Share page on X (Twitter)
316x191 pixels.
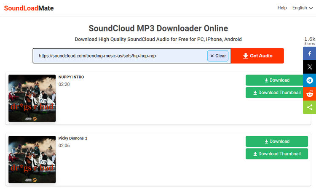(310, 67)
